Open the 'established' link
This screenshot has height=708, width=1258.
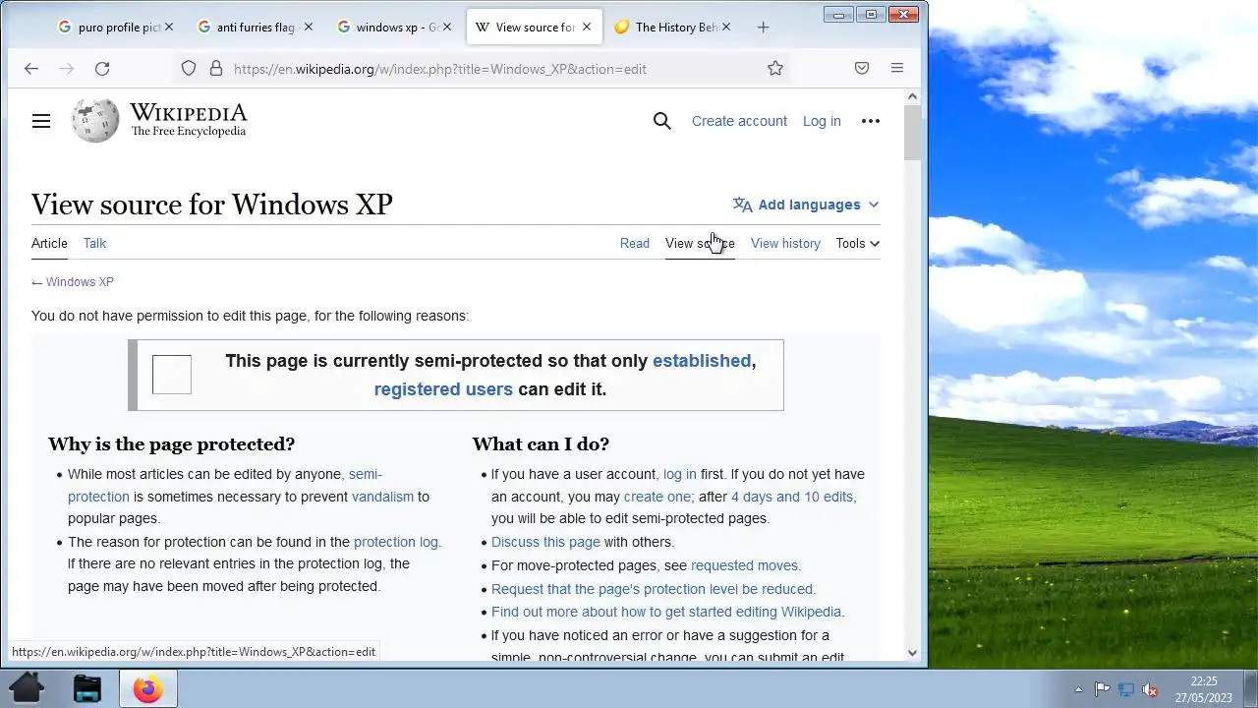click(702, 361)
